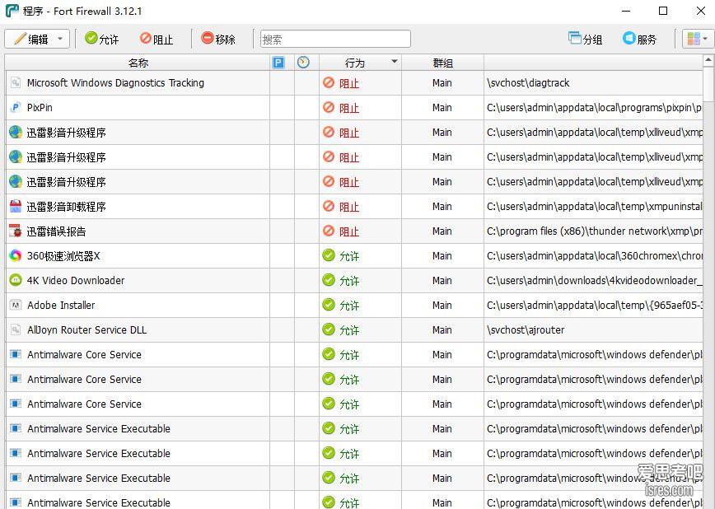Select the PixPin program name
Screen dimensions: 715x509
[x=40, y=108]
